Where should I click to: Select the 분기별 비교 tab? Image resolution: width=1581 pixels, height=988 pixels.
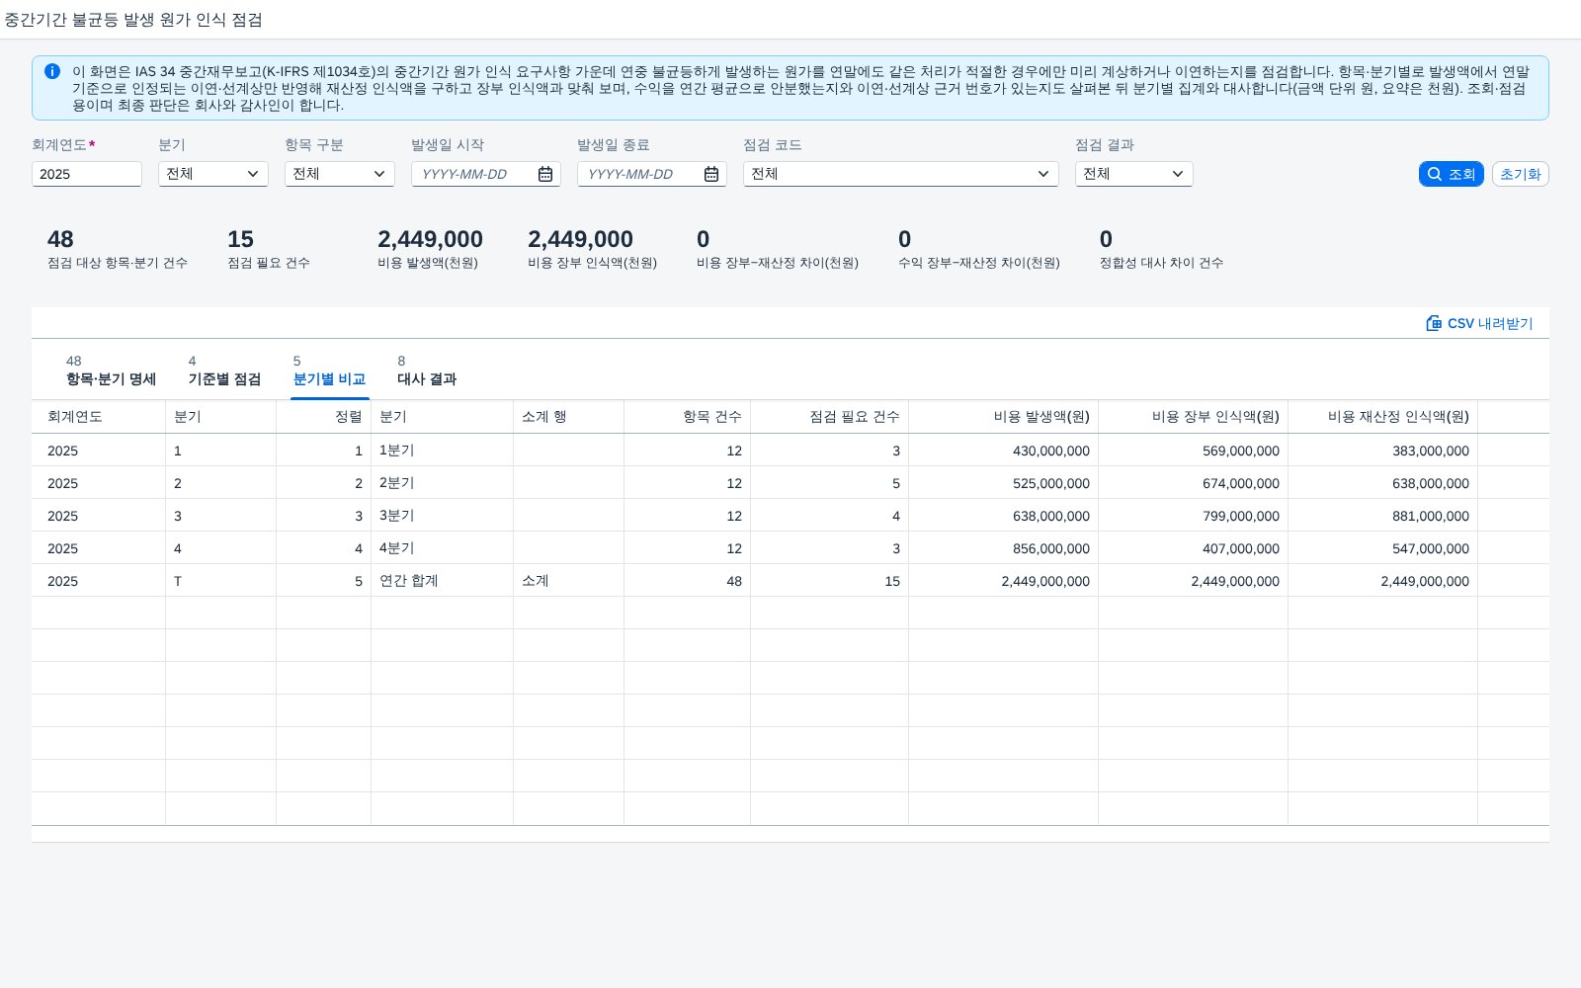click(x=329, y=370)
